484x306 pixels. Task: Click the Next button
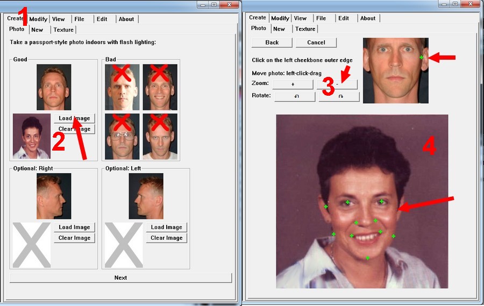[x=120, y=277]
